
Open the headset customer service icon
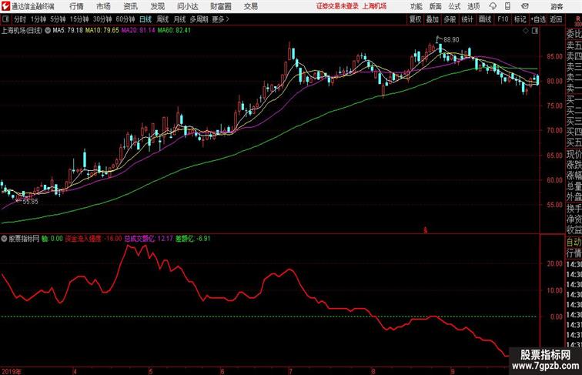click(x=493, y=6)
